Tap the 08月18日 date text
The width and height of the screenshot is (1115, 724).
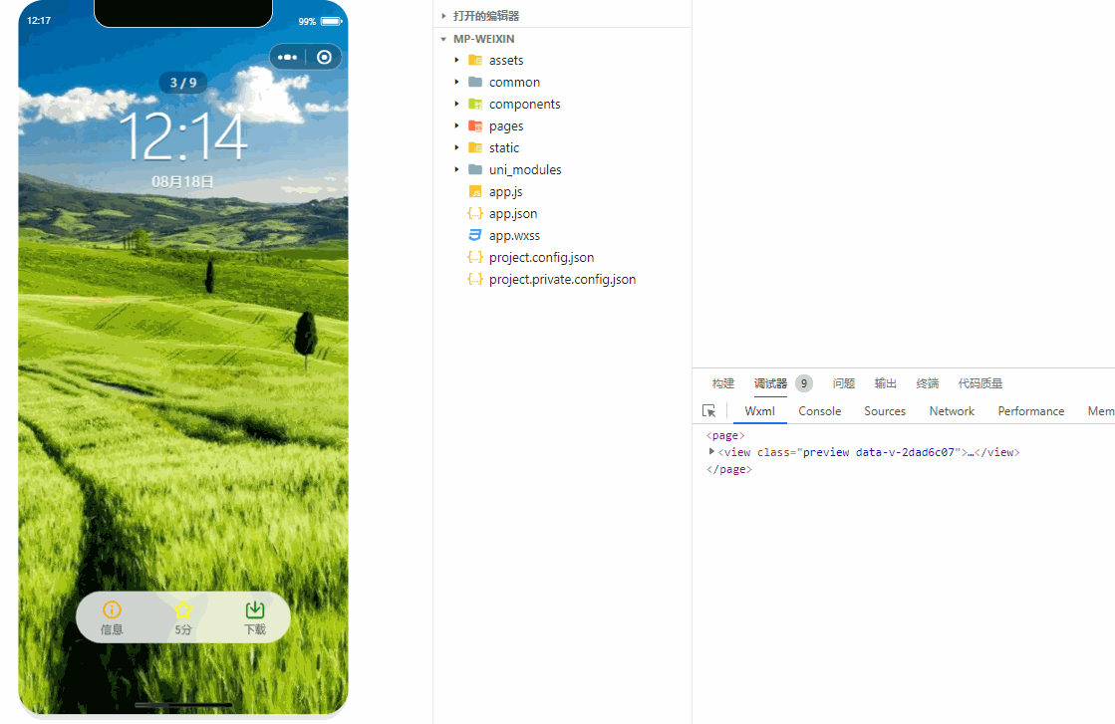click(x=182, y=182)
